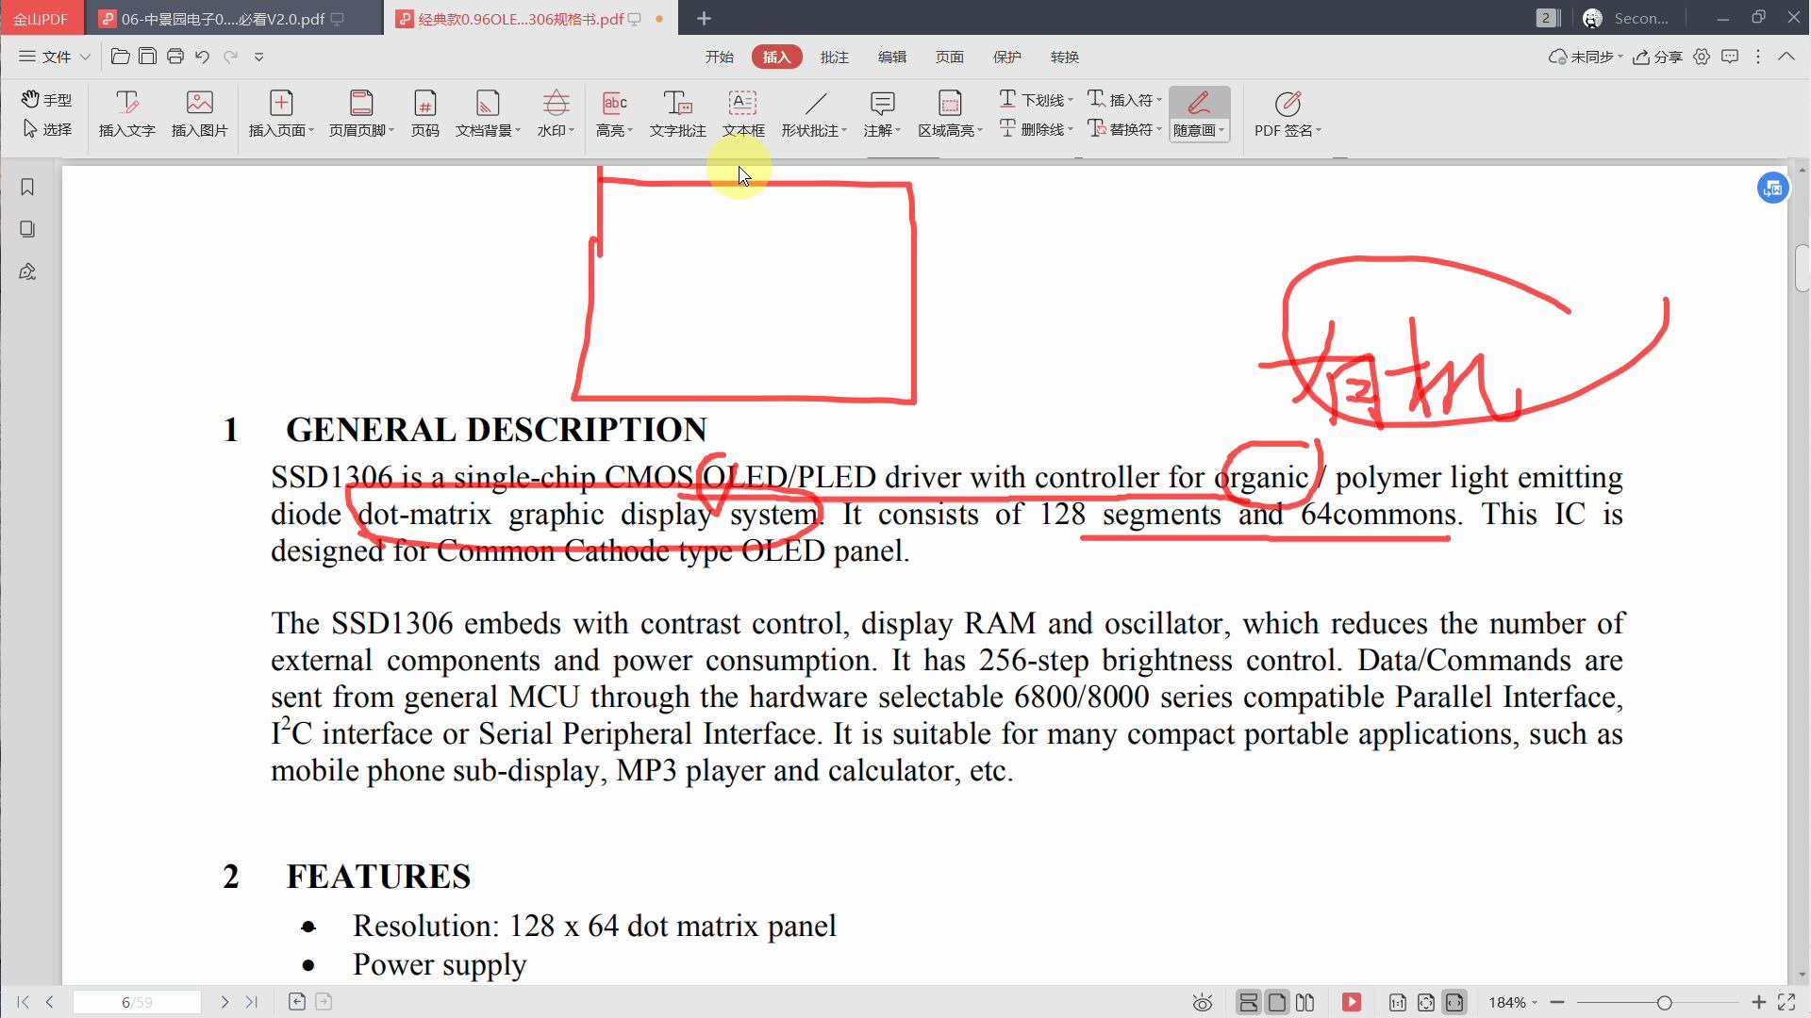
Task: Start slideshow with red play button
Action: (x=1351, y=1002)
